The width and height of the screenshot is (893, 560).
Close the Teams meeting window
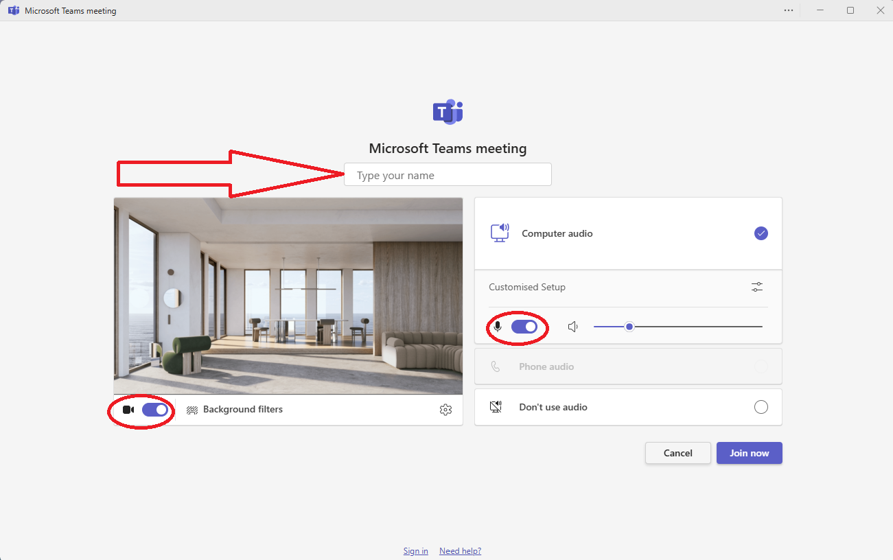tap(880, 10)
